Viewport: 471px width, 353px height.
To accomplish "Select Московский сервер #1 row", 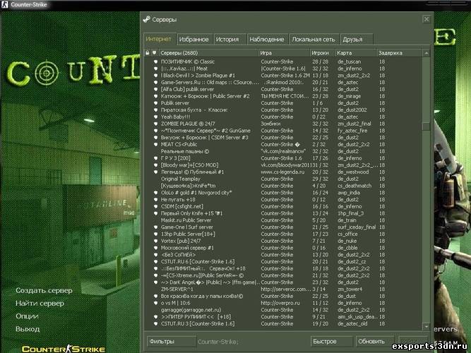I will pyautogui.click(x=283, y=248).
